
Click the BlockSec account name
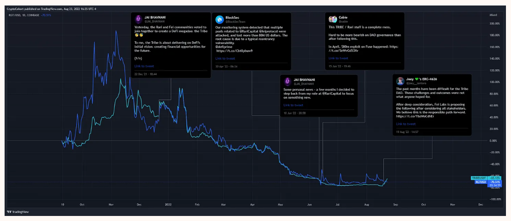(233, 17)
